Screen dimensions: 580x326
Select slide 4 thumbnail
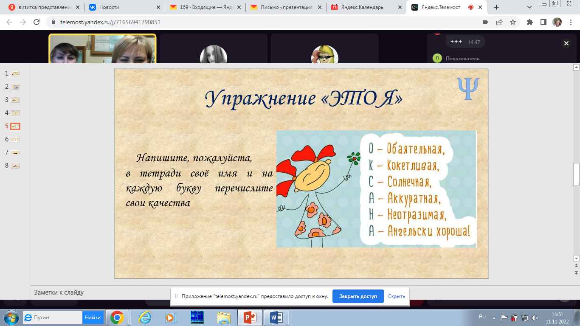(15, 113)
